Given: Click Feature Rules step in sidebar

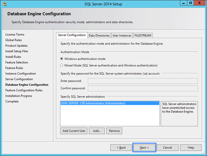Looking at the screenshot, I should click(x=14, y=68).
